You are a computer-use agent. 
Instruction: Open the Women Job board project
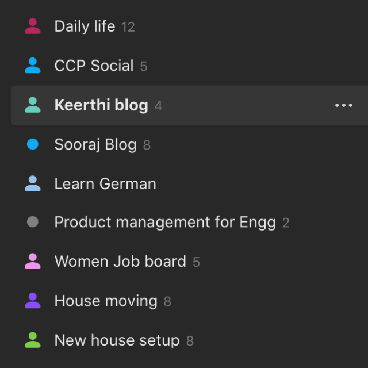120,262
